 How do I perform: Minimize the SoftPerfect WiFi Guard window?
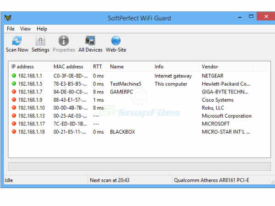(x=240, y=17)
